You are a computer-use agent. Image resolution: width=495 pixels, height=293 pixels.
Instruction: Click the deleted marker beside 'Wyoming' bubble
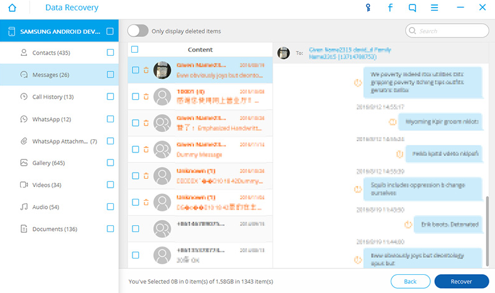(393, 122)
